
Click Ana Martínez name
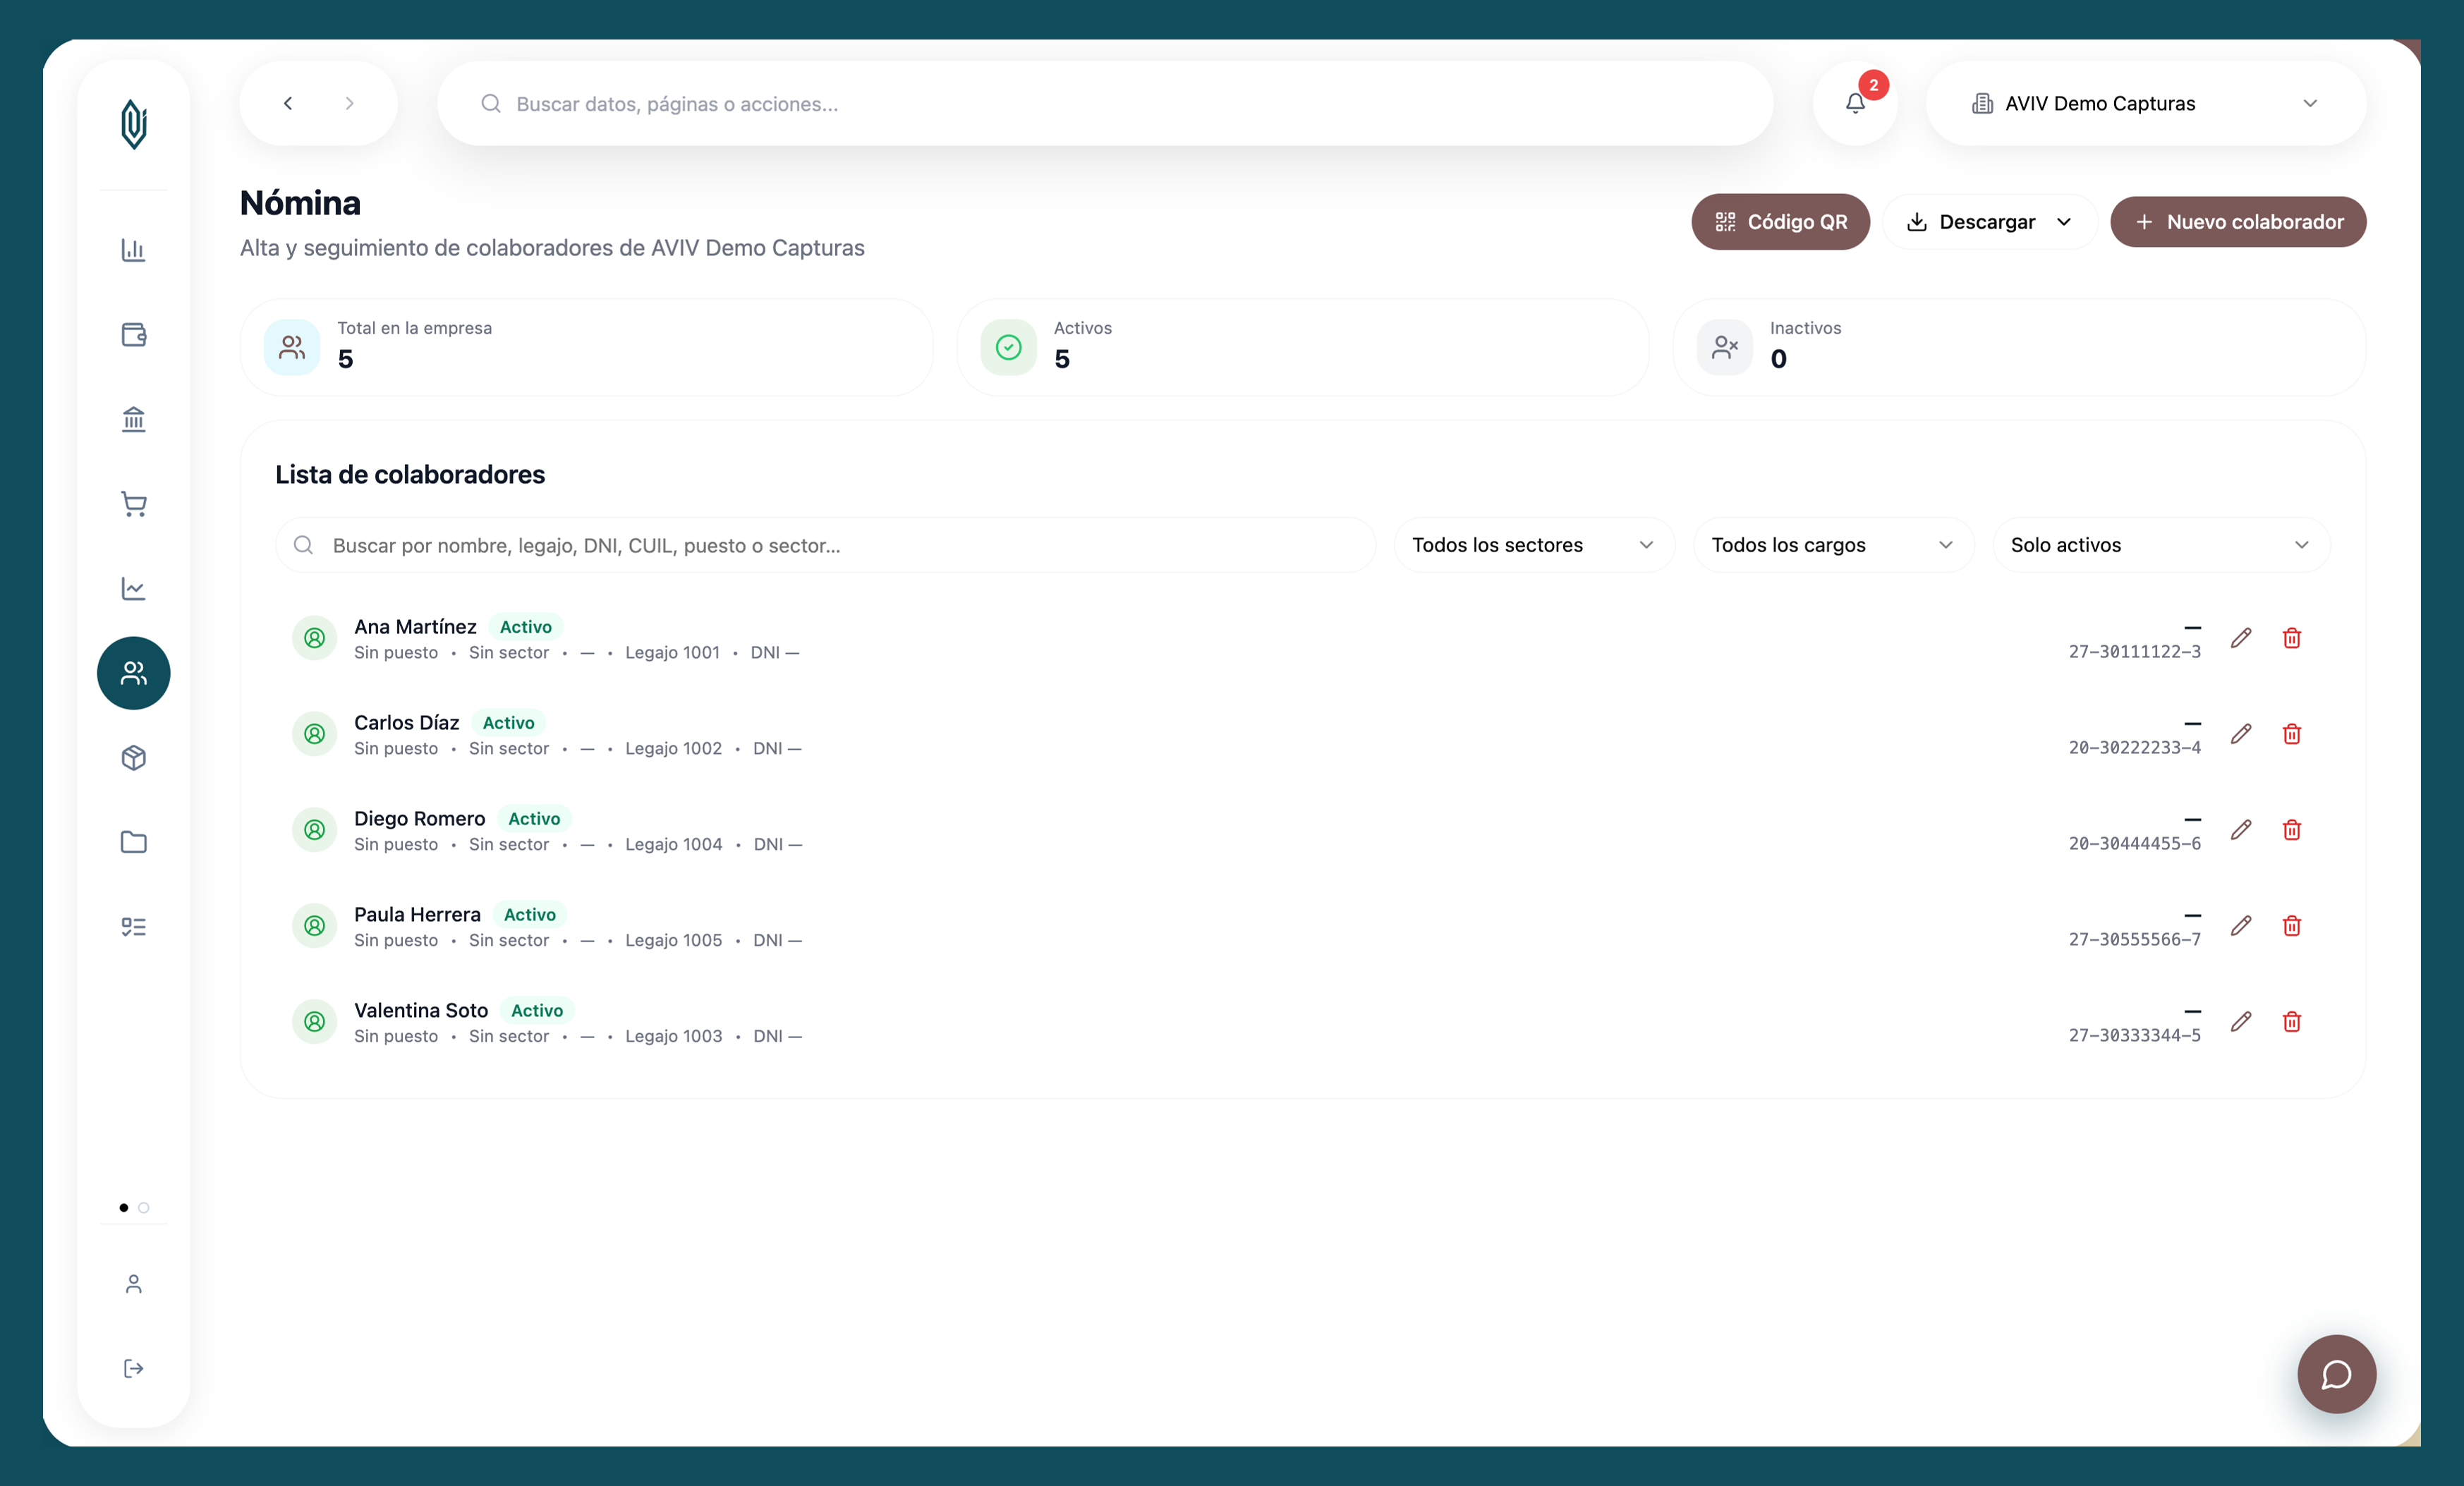(415, 627)
